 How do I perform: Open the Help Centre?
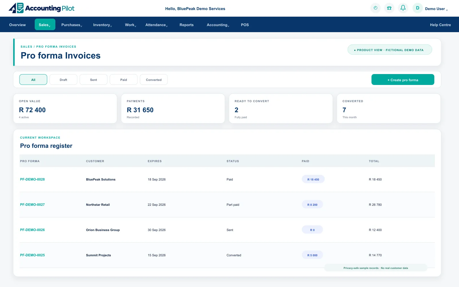[440, 25]
